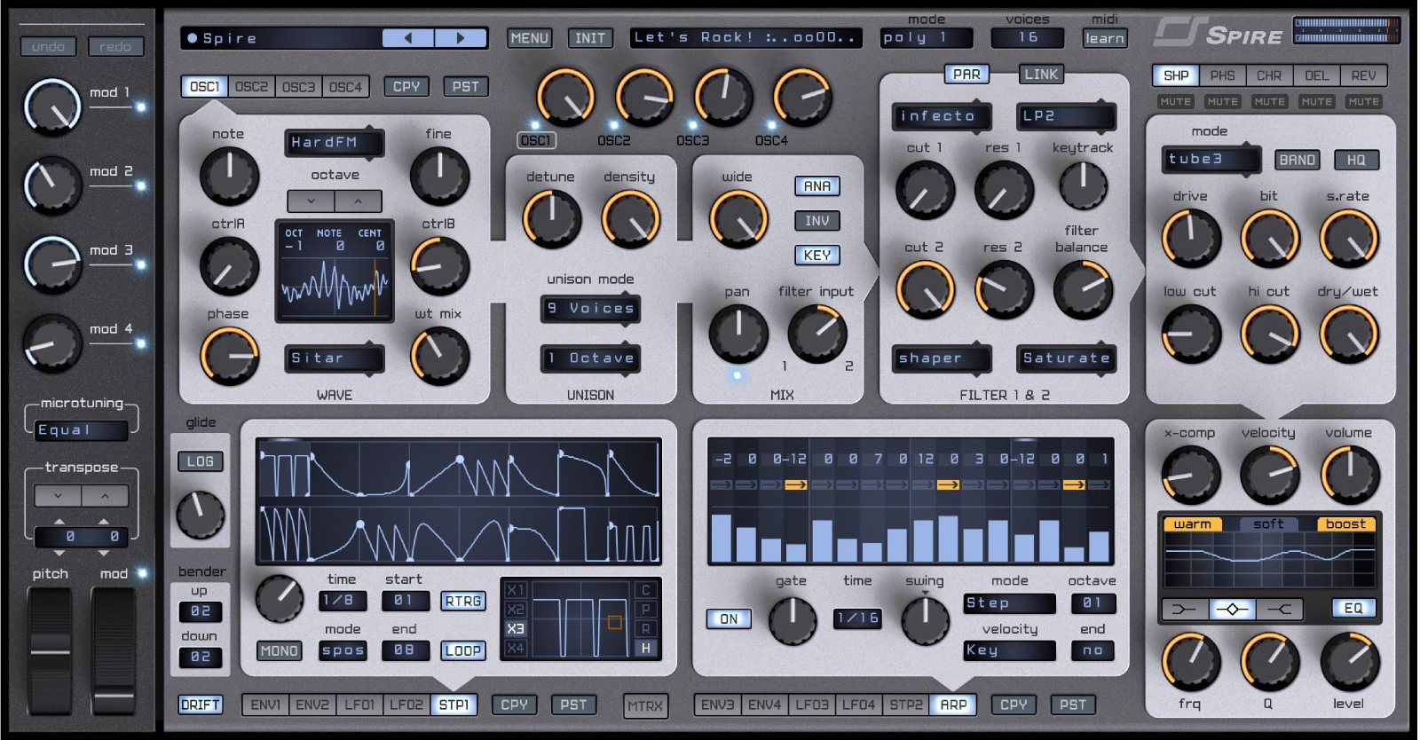
Task: Select previous preset arrow
Action: coord(408,38)
